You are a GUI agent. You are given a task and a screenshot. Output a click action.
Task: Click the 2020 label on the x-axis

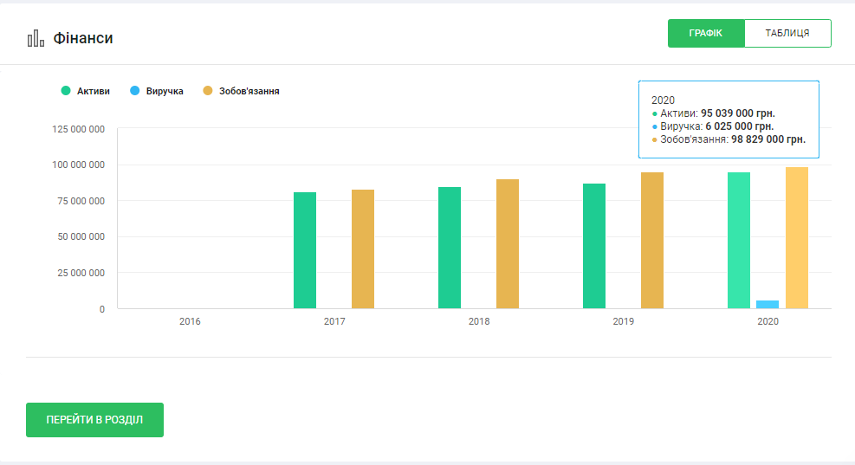(x=768, y=321)
